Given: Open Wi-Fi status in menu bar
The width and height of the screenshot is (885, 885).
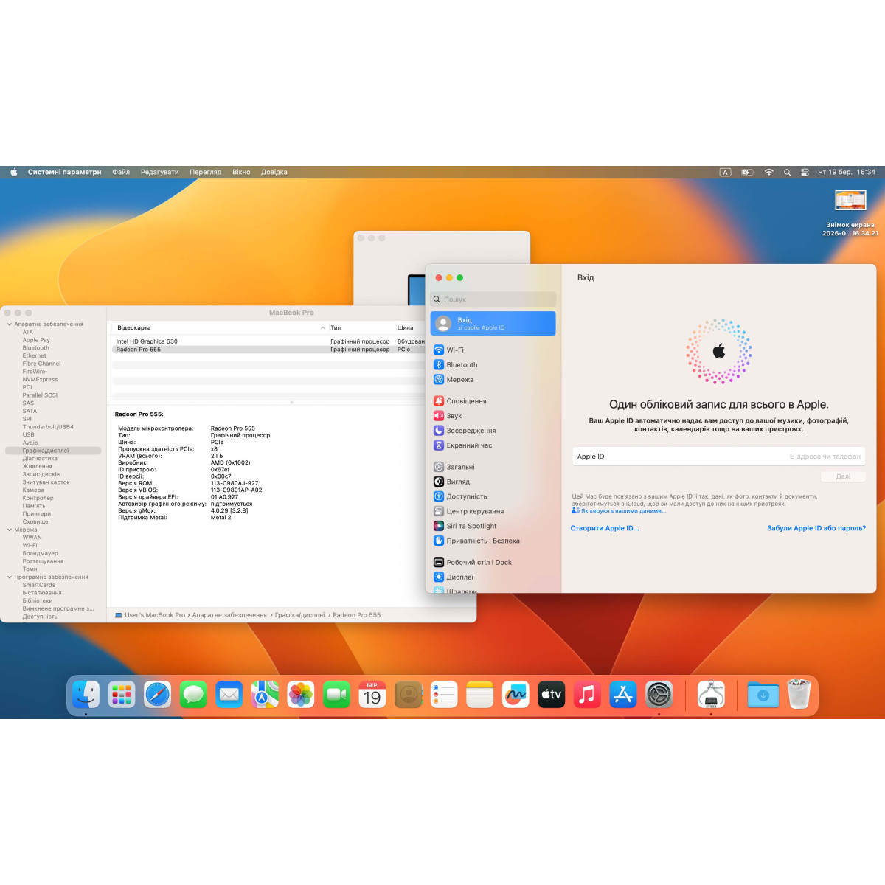Looking at the screenshot, I should 768,172.
